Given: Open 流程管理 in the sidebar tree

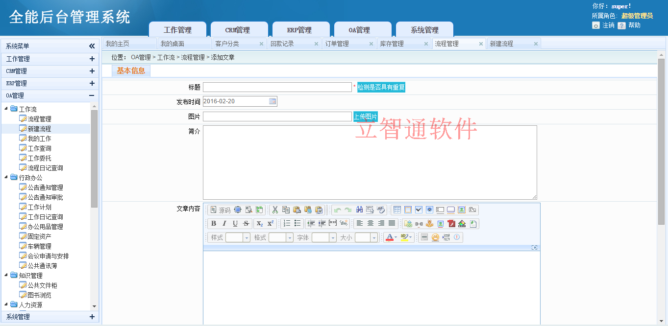Looking at the screenshot, I should point(39,119).
